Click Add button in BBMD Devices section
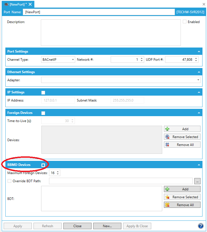The height and width of the screenshot is (232, 207). (182, 189)
